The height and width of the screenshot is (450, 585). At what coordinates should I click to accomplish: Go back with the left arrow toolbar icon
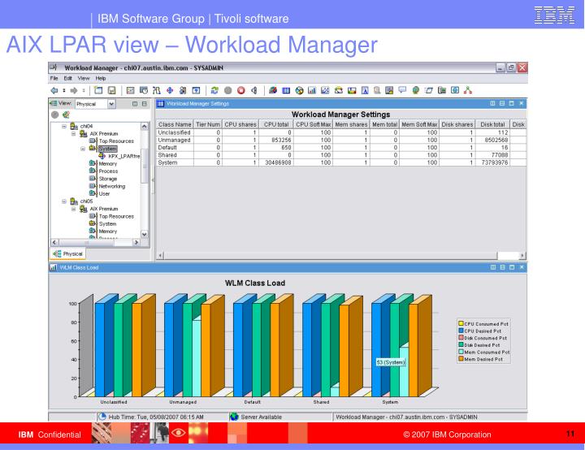click(x=54, y=90)
